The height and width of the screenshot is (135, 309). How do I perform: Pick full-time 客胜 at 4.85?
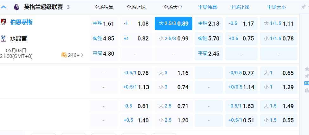(x=103, y=39)
